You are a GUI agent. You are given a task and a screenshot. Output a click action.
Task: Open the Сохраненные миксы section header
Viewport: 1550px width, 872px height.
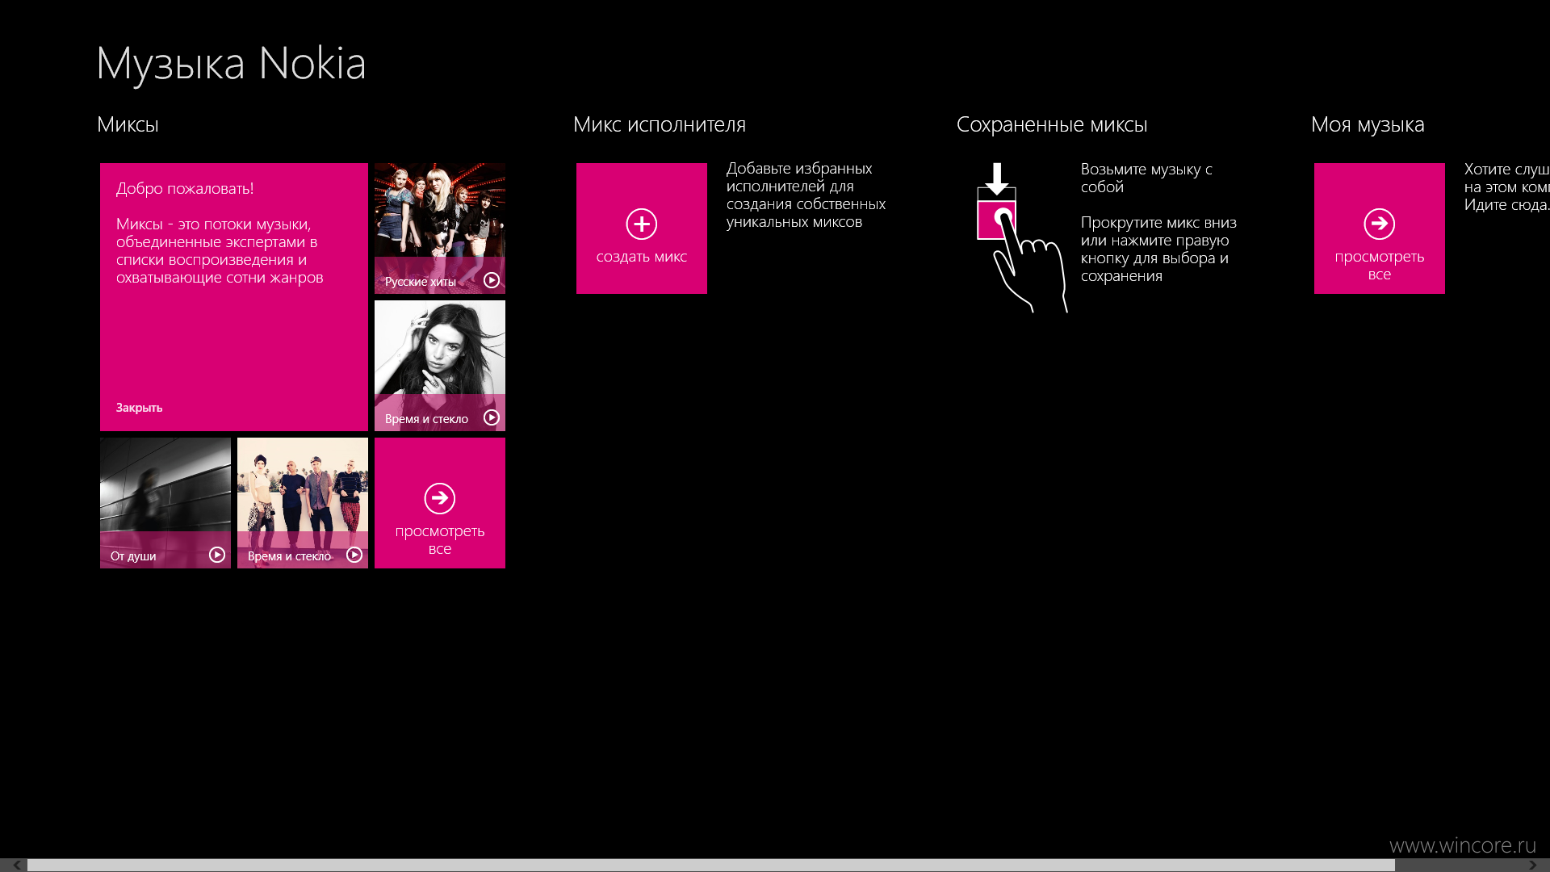coord(1052,124)
